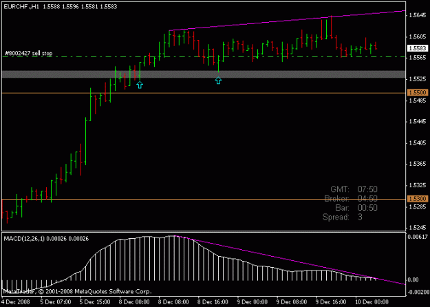Click the '9 Dec 16:00' time label
Image resolution: width=430 pixels, height=307 pixels.
tap(331, 302)
